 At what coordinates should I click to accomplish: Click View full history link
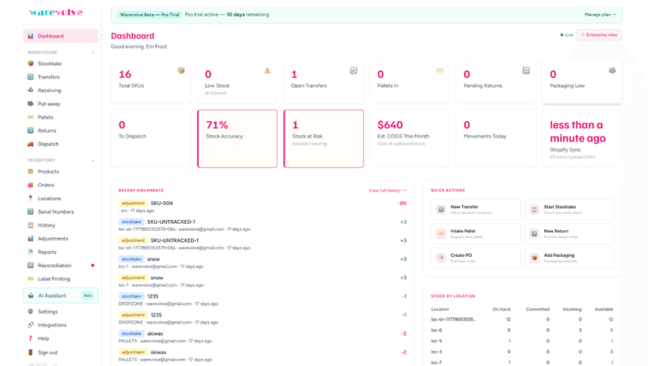point(388,191)
